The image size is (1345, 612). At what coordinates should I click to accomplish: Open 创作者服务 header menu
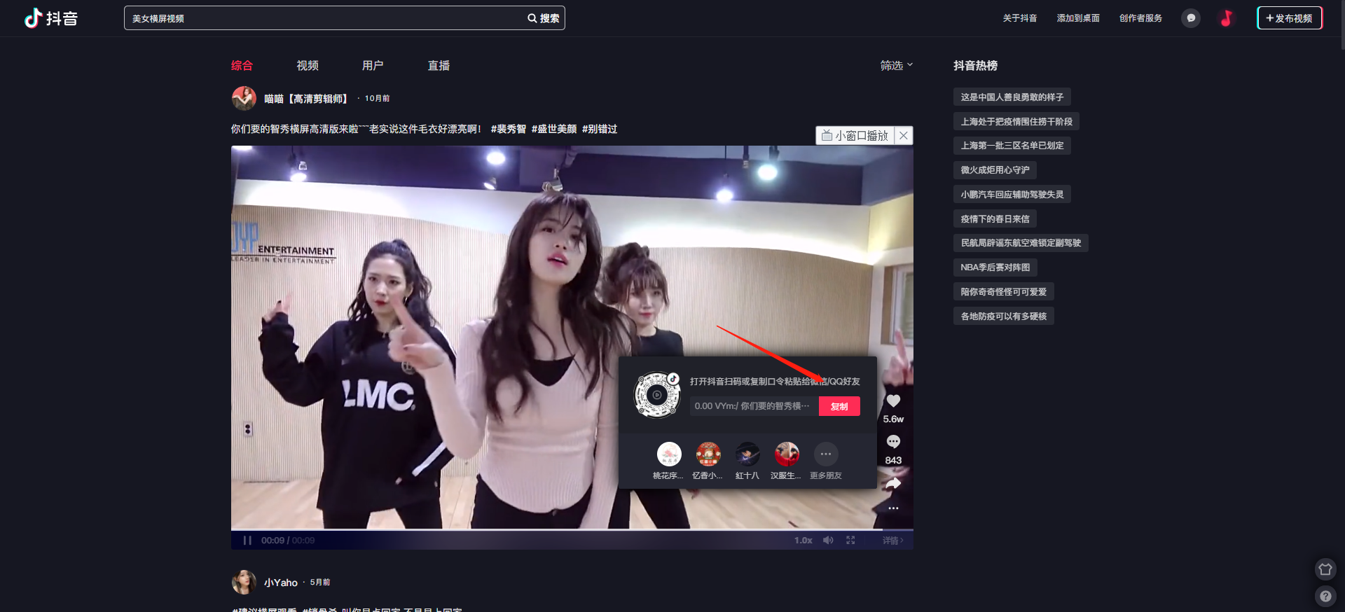1140,18
